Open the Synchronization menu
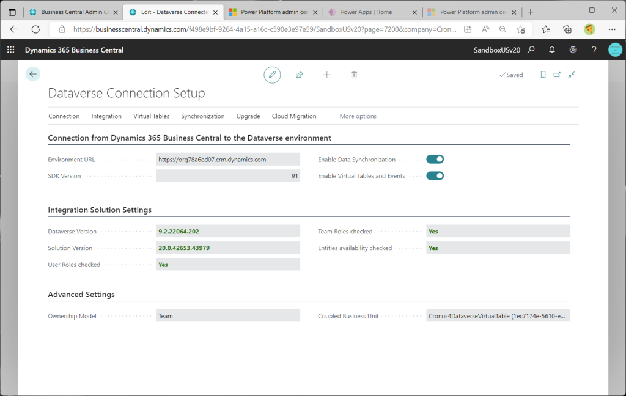Image resolution: width=626 pixels, height=396 pixels. pos(203,116)
